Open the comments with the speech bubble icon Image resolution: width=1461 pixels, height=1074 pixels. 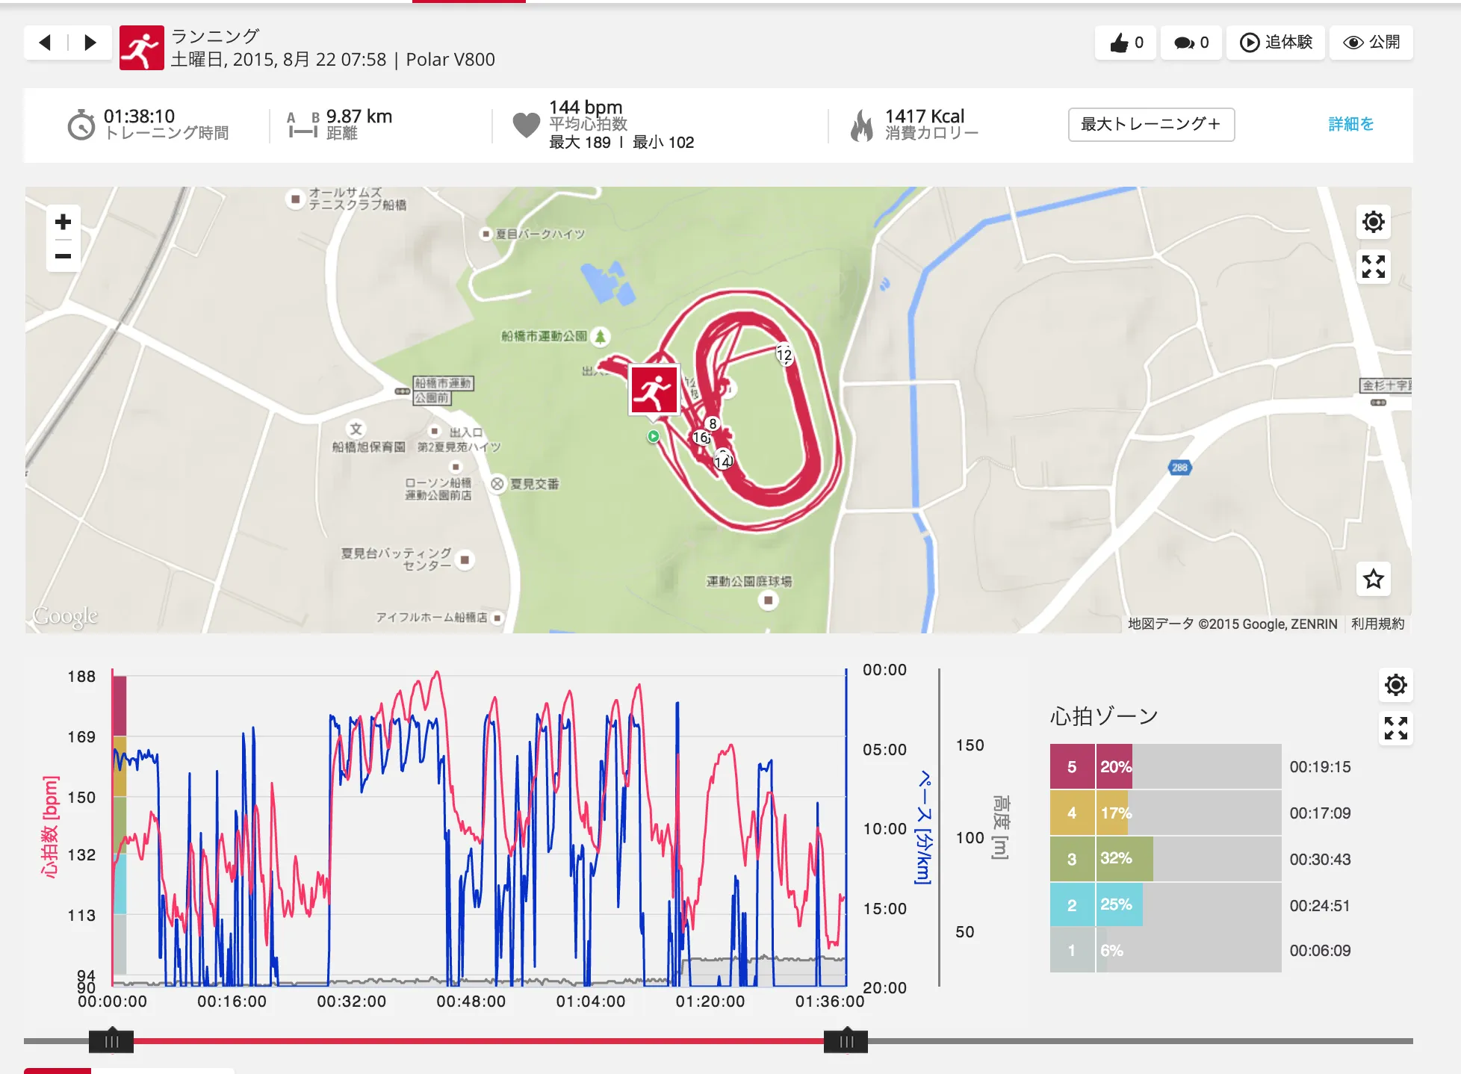[x=1191, y=43]
